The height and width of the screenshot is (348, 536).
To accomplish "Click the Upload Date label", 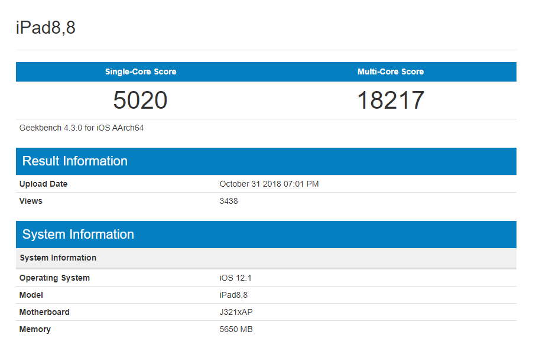I will tap(43, 184).
